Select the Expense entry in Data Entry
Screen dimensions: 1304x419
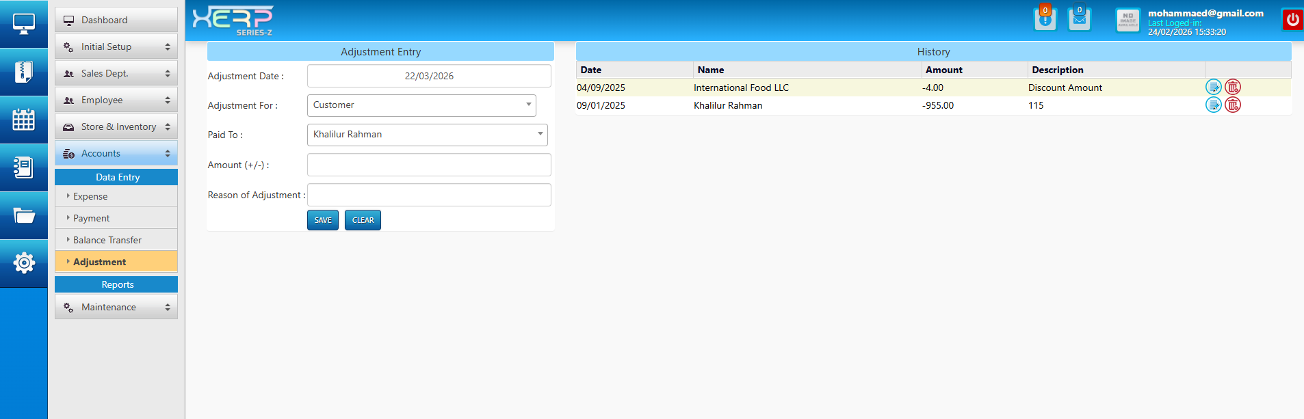tap(90, 197)
